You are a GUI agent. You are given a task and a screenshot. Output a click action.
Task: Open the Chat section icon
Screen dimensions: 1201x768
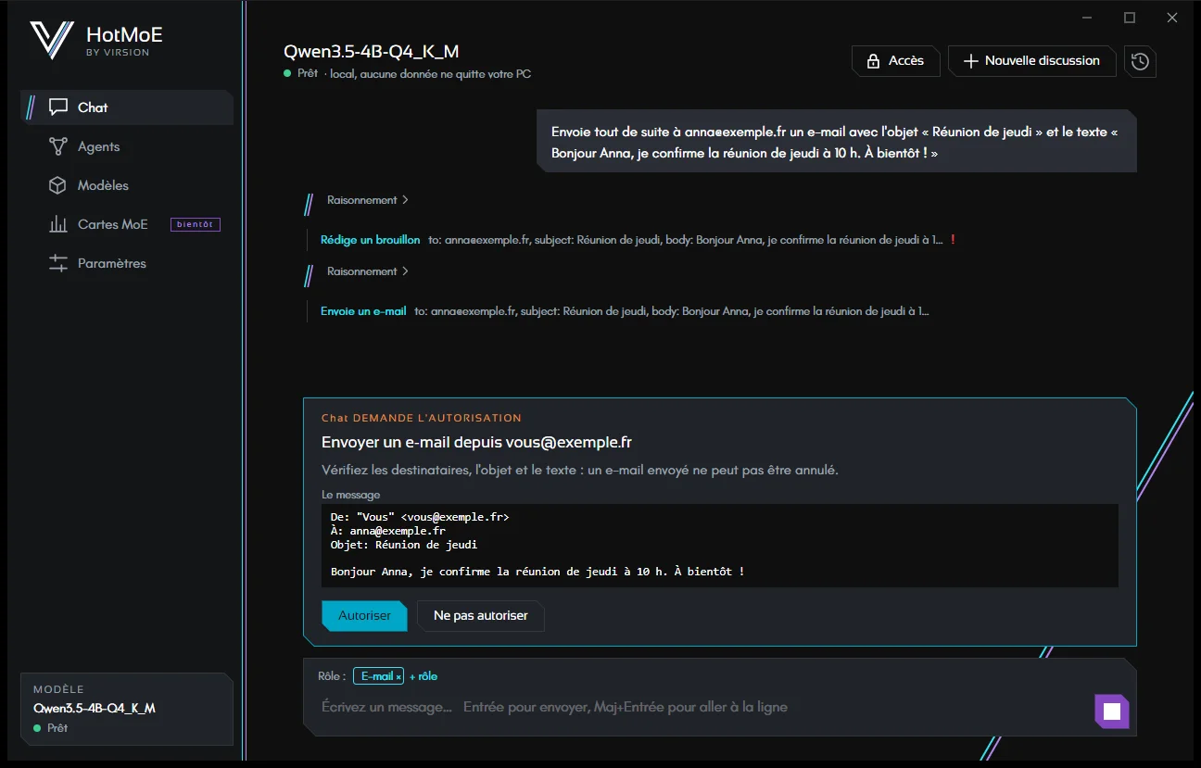58,107
